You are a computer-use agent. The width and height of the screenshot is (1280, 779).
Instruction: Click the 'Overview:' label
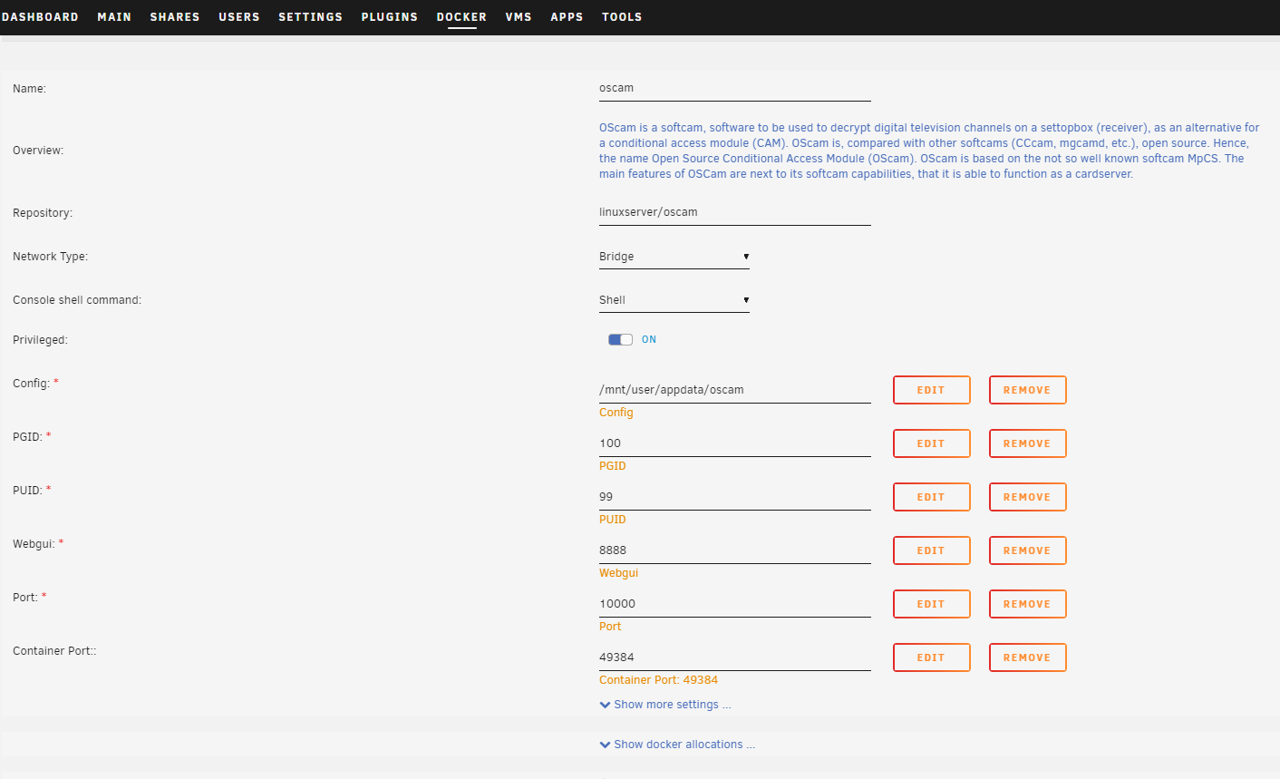tap(38, 151)
